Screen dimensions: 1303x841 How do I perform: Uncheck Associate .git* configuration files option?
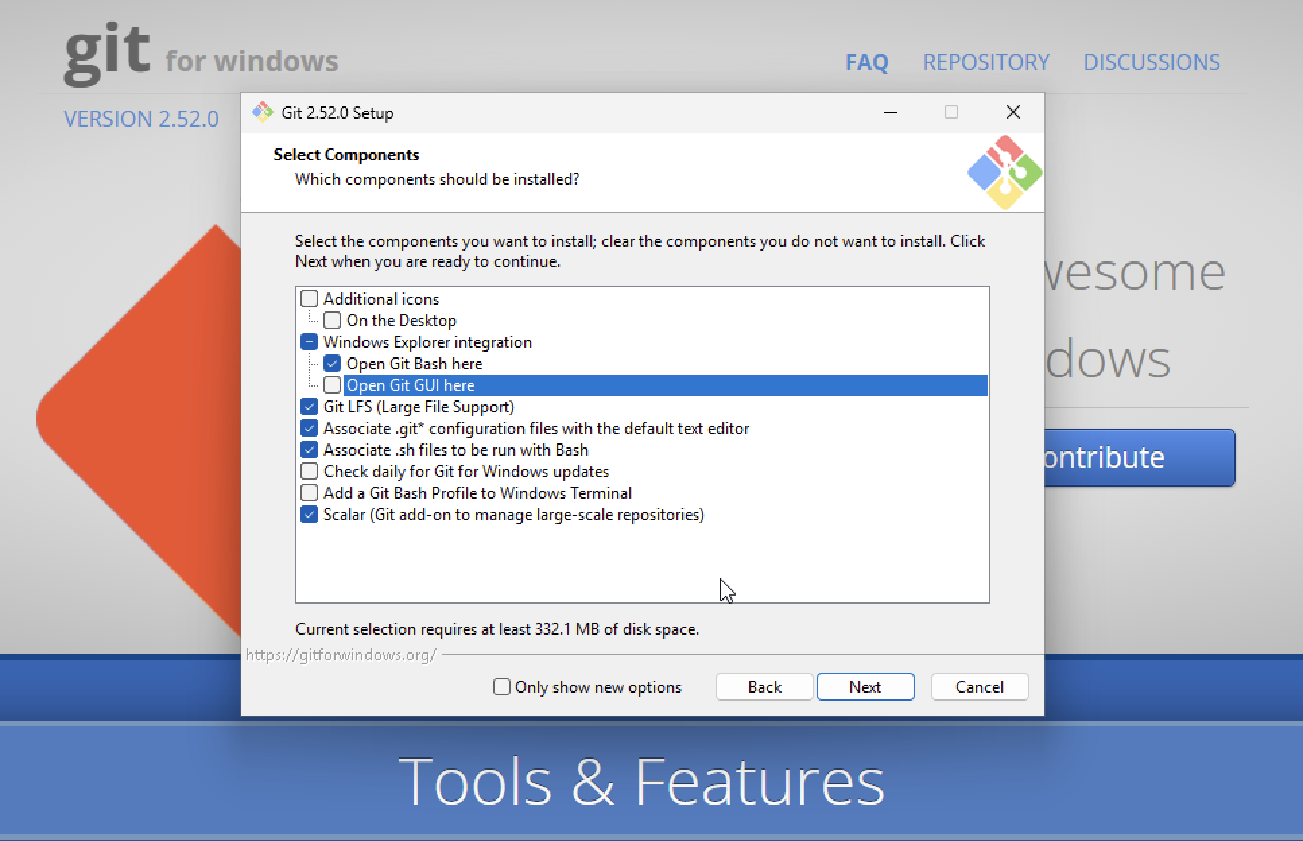[x=309, y=428]
